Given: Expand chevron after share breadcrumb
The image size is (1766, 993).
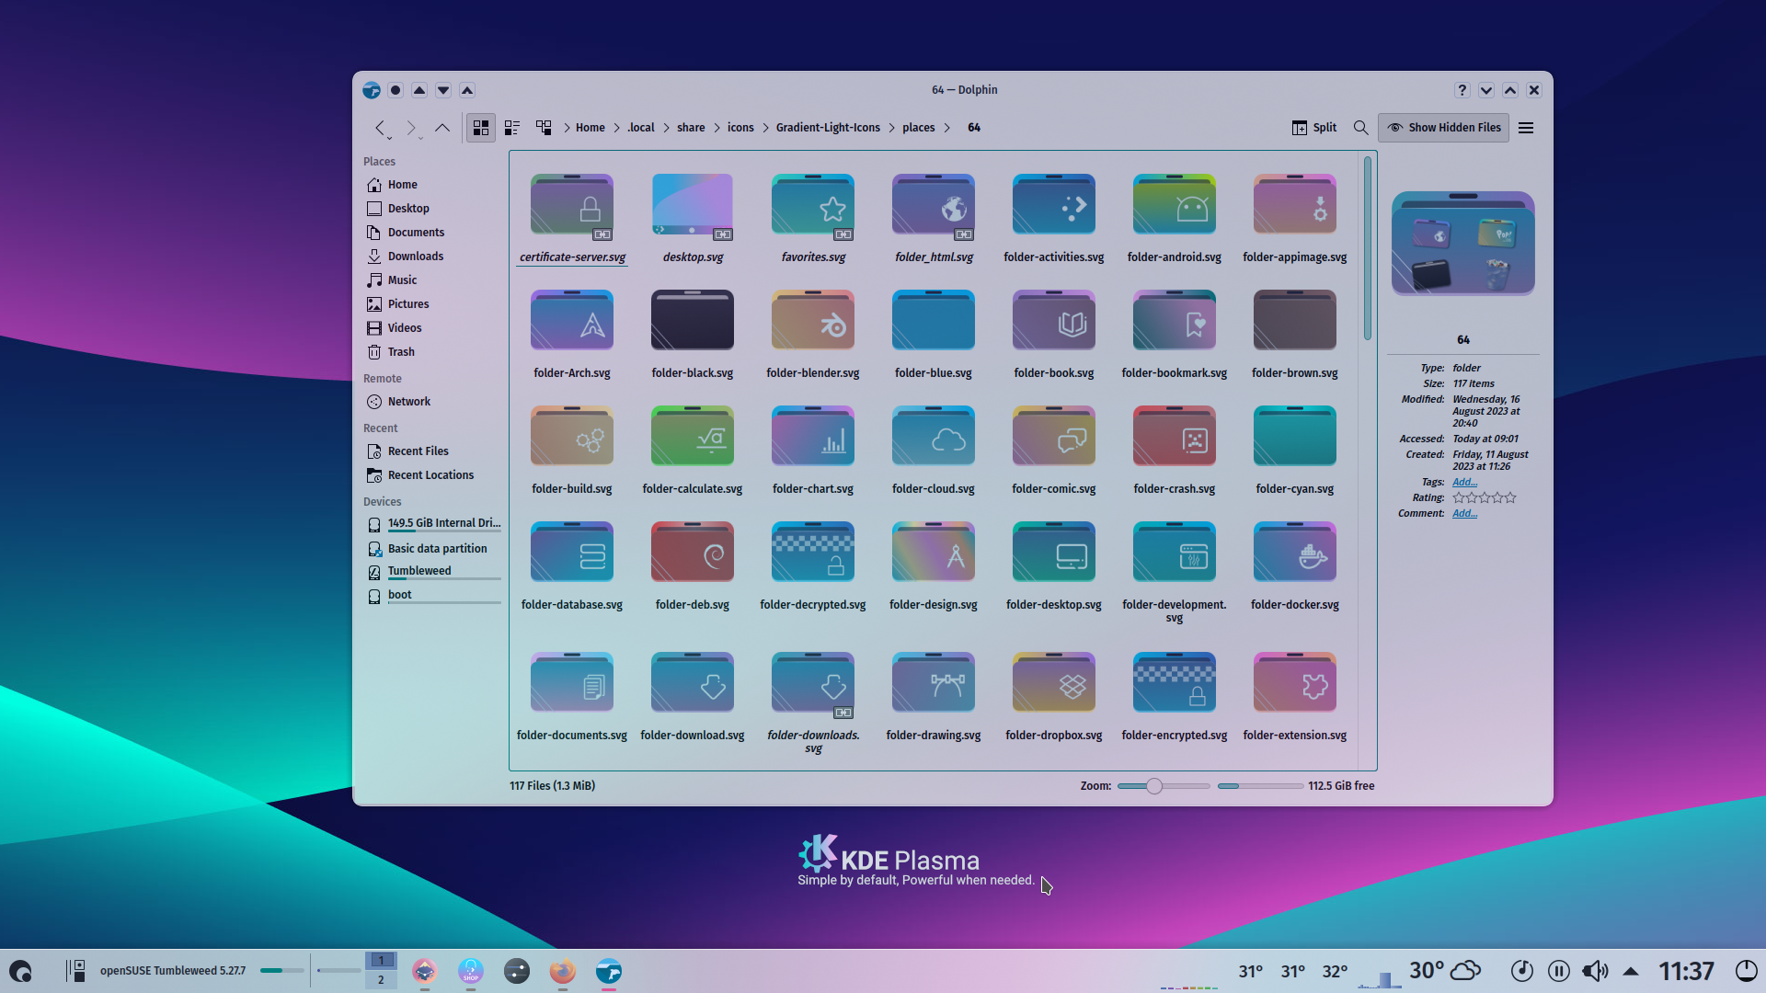Looking at the screenshot, I should [717, 128].
